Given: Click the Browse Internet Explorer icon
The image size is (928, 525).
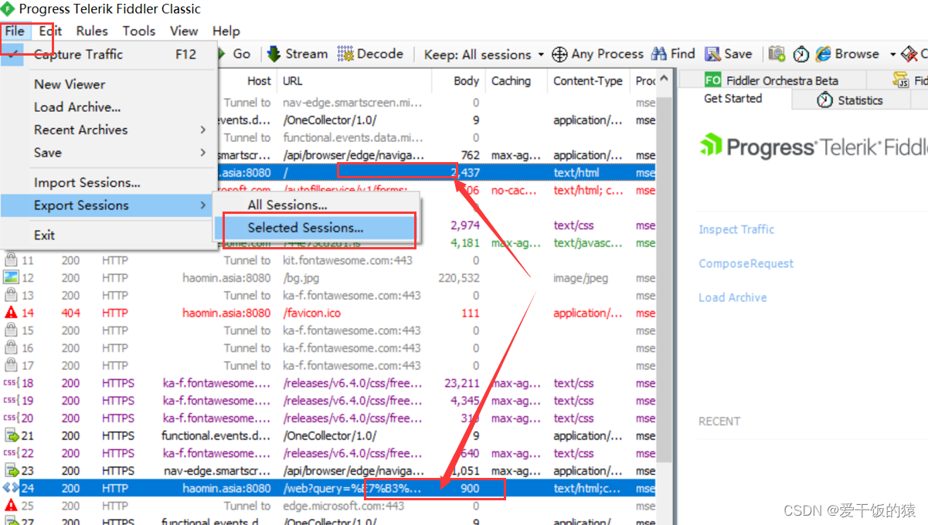Looking at the screenshot, I should pos(823,54).
